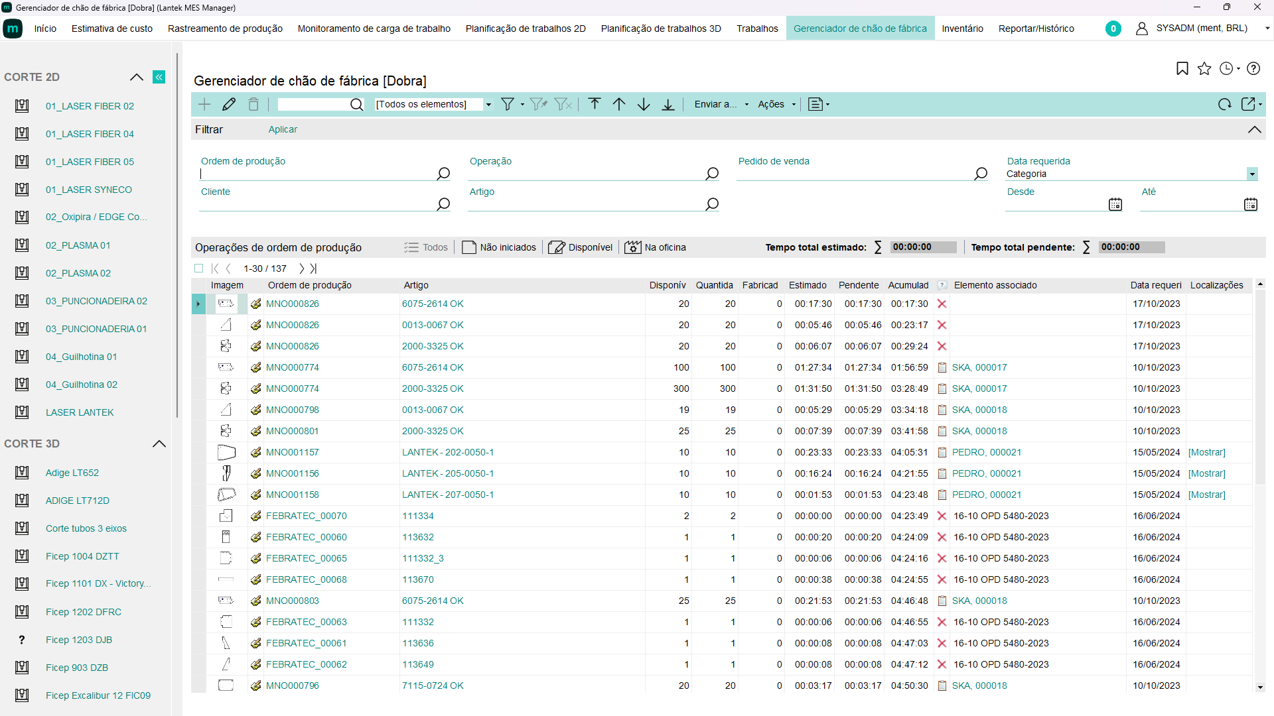This screenshot has height=716, width=1274.
Task: Move selected item up one position
Action: 619,104
